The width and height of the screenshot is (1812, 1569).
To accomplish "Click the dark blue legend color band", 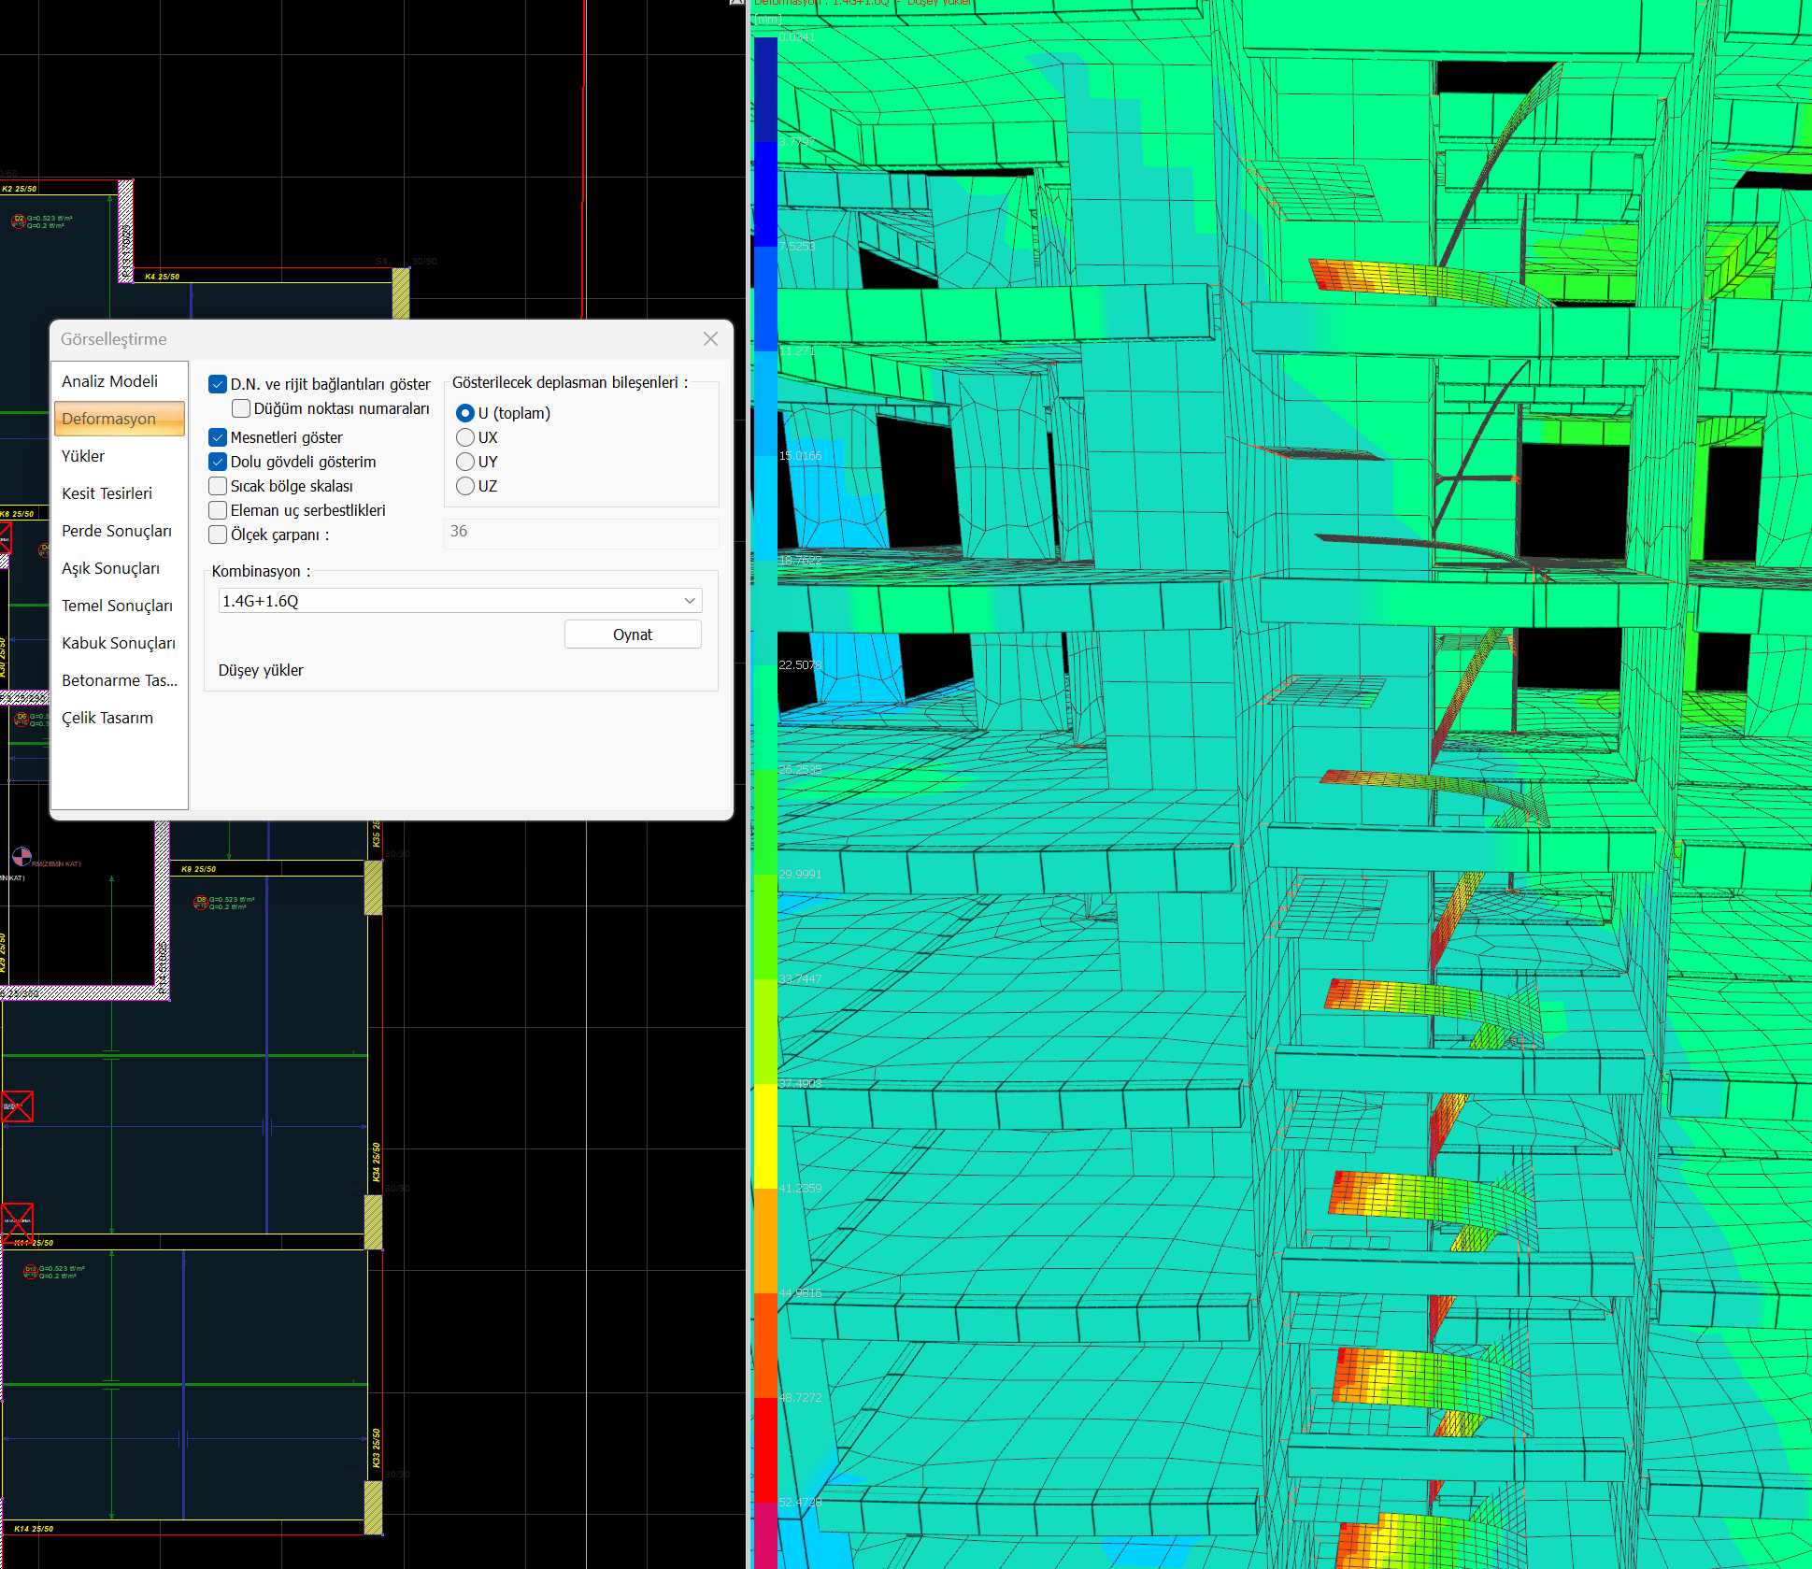I will (765, 89).
